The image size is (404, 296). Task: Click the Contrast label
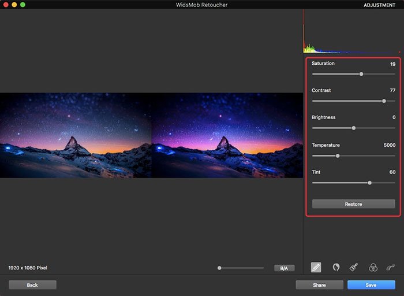pyautogui.click(x=321, y=90)
